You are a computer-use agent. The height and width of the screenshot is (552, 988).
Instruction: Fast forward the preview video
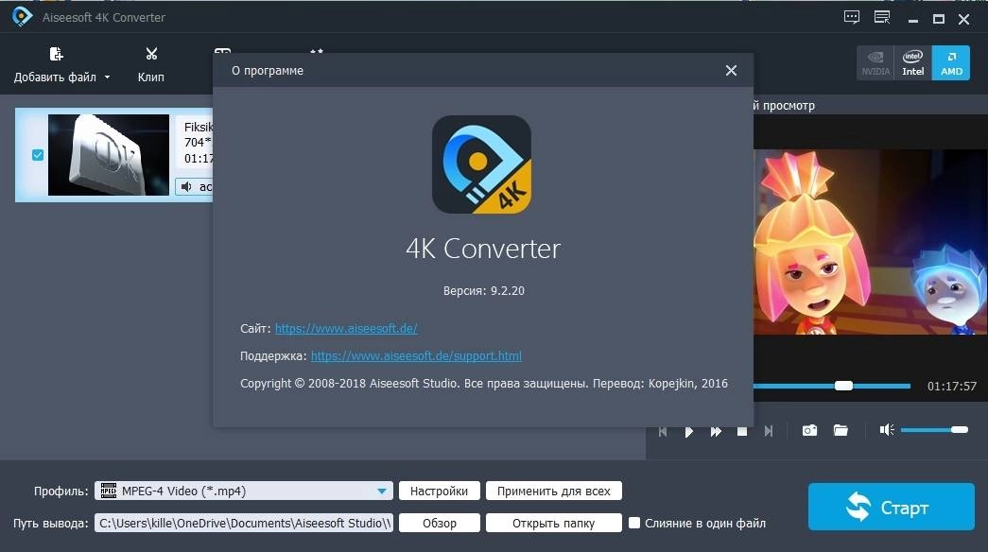716,431
